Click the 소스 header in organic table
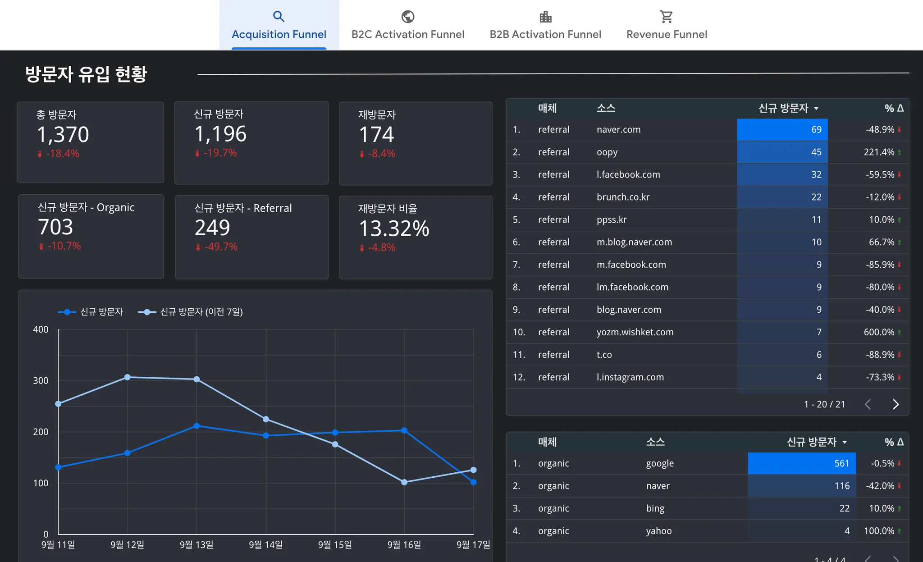923x562 pixels. point(655,442)
